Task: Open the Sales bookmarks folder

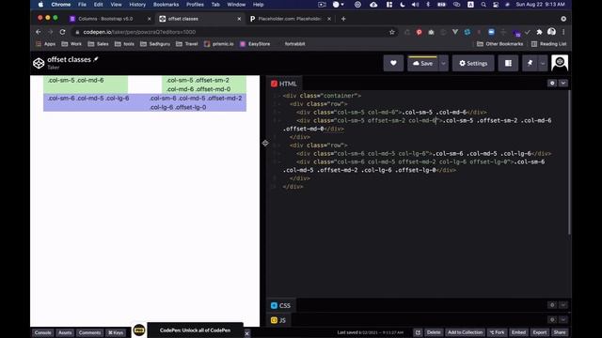Action: click(x=98, y=44)
